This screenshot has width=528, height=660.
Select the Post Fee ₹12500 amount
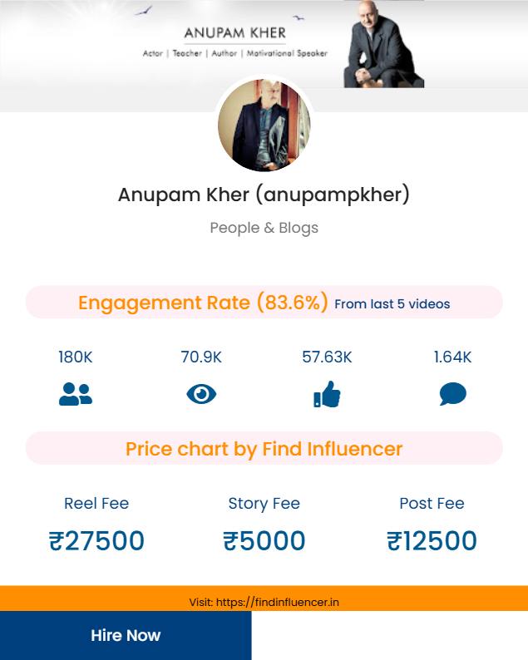[432, 540]
